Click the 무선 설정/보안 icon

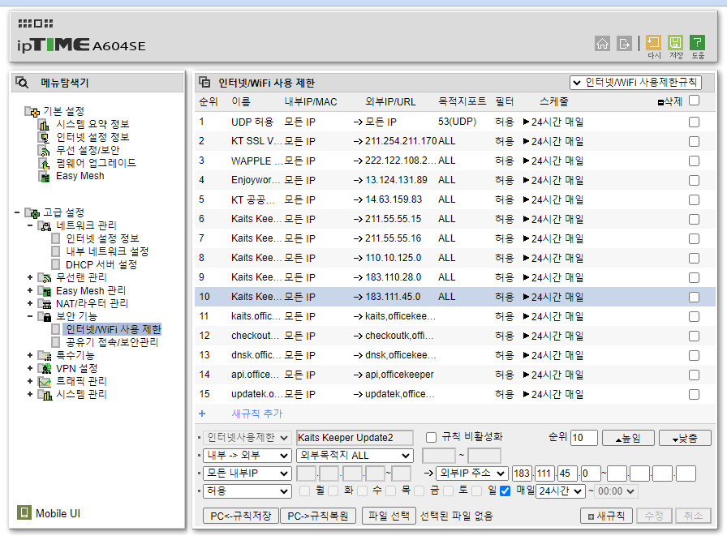tap(44, 151)
